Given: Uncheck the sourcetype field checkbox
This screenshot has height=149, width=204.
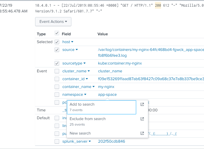Looking at the screenshot, I should [57, 63].
